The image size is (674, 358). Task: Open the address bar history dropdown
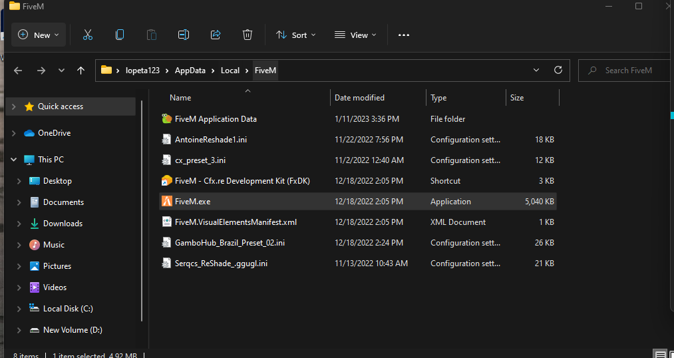click(x=536, y=70)
